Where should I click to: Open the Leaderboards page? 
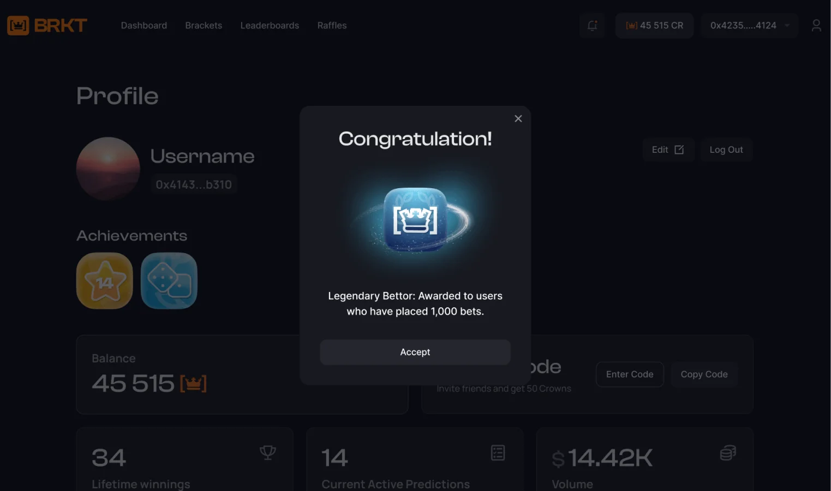click(270, 26)
